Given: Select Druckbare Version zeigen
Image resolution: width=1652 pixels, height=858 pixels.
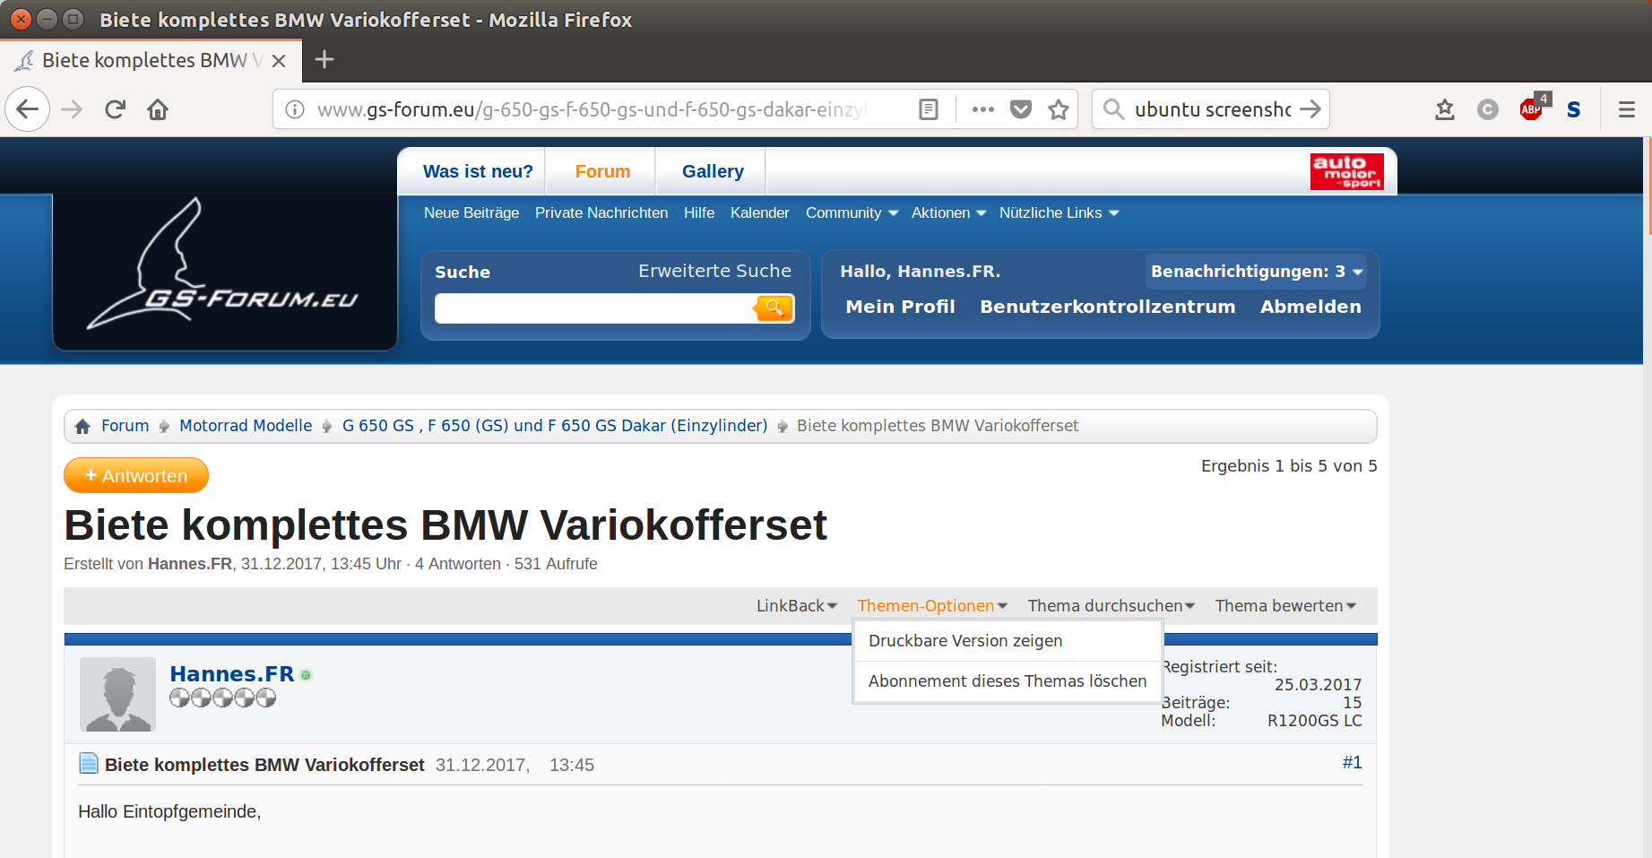Looking at the screenshot, I should (x=965, y=641).
